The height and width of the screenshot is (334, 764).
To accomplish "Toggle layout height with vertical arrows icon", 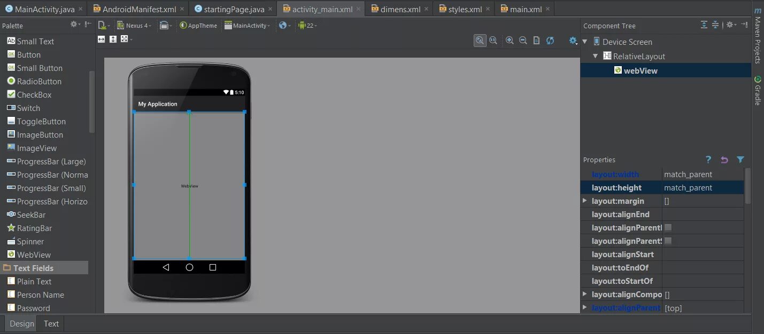I will 113,39.
